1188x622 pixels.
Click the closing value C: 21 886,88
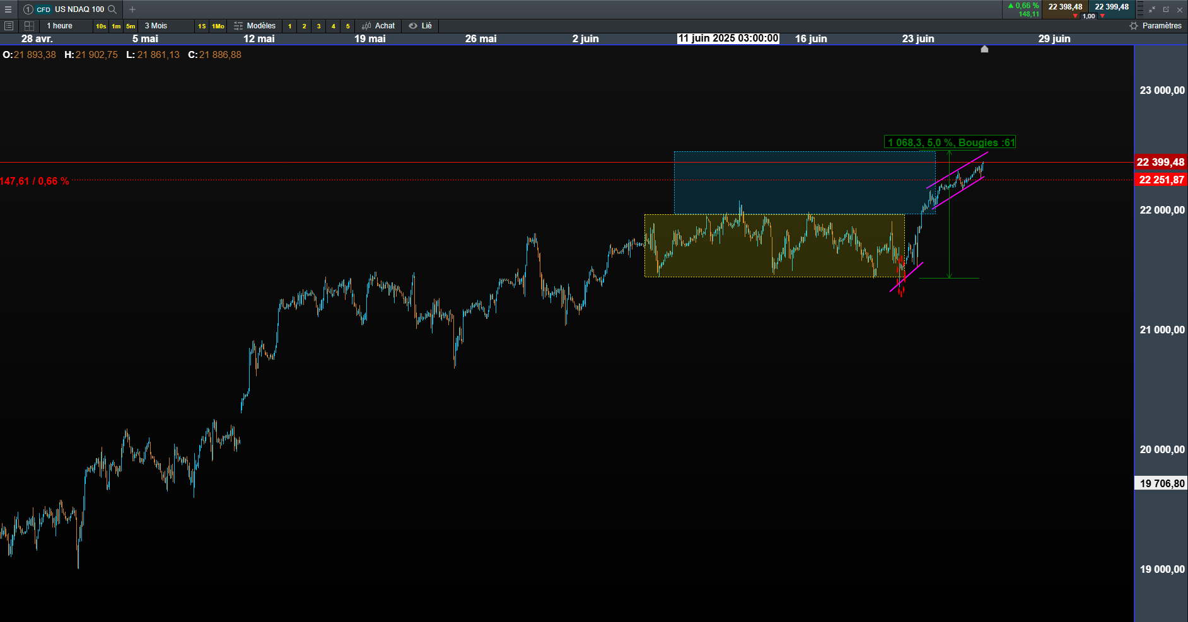coord(214,55)
